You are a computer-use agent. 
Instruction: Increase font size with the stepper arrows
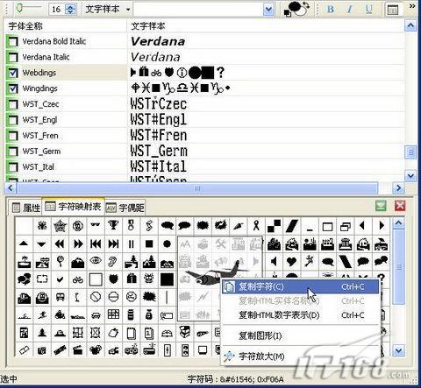(x=70, y=6)
